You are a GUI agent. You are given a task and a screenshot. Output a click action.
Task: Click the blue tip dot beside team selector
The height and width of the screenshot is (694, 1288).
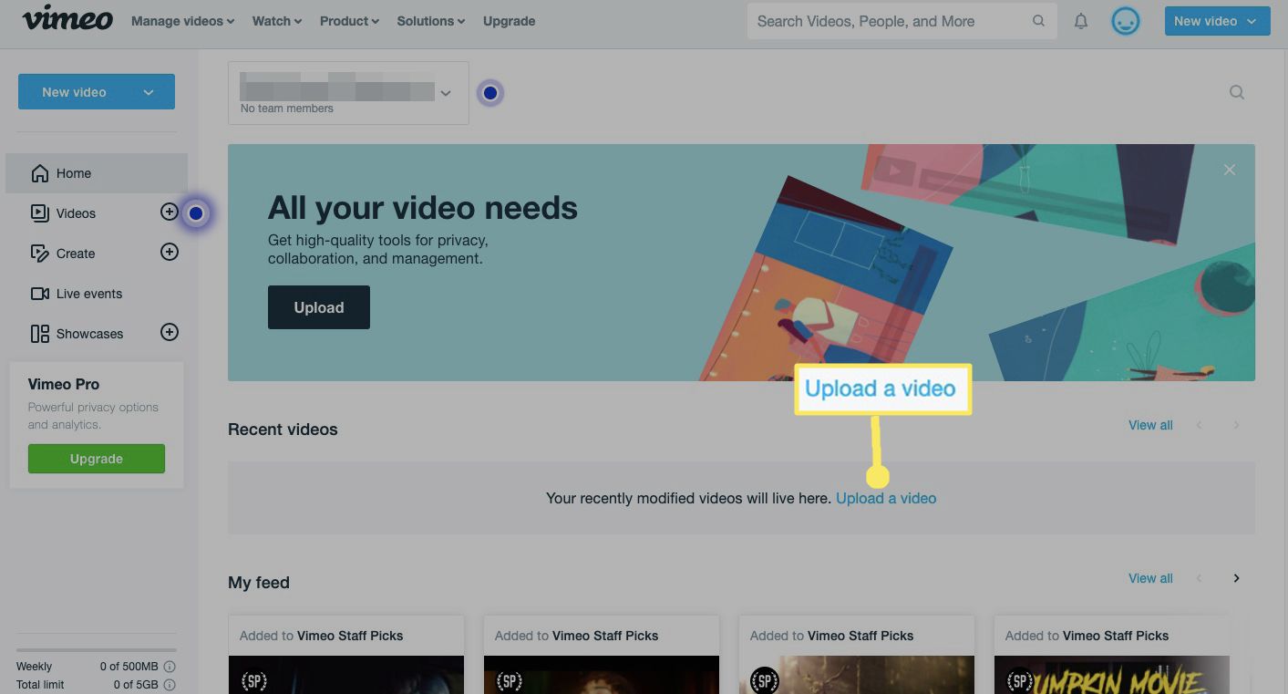point(490,93)
